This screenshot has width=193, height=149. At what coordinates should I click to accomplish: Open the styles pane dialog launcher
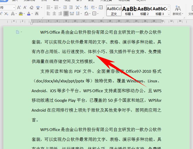click(184, 18)
